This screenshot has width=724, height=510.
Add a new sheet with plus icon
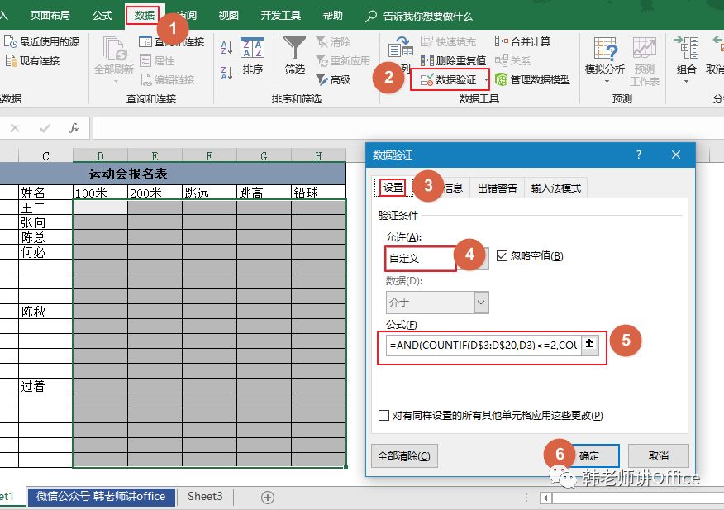(267, 497)
